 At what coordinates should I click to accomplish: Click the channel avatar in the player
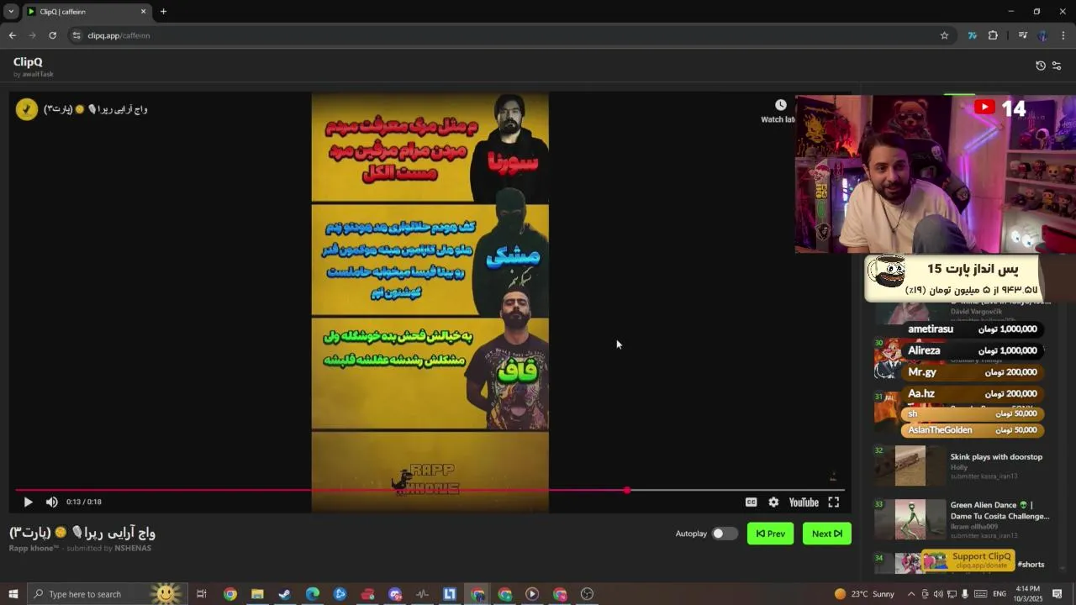click(27, 109)
